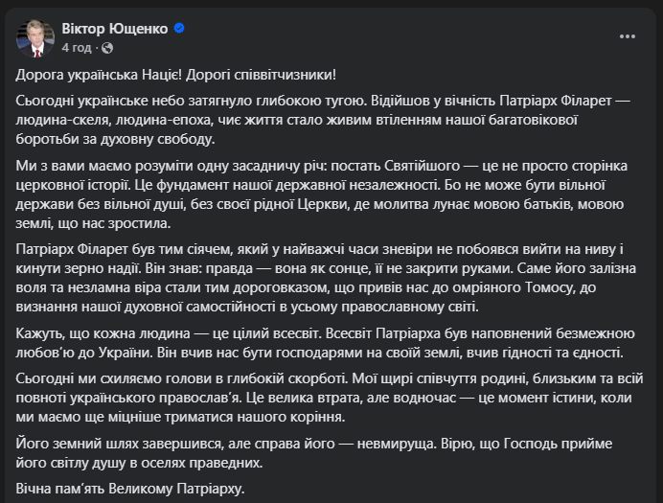
Task: Open the three-dot post options menu
Action: pyautogui.click(x=628, y=36)
